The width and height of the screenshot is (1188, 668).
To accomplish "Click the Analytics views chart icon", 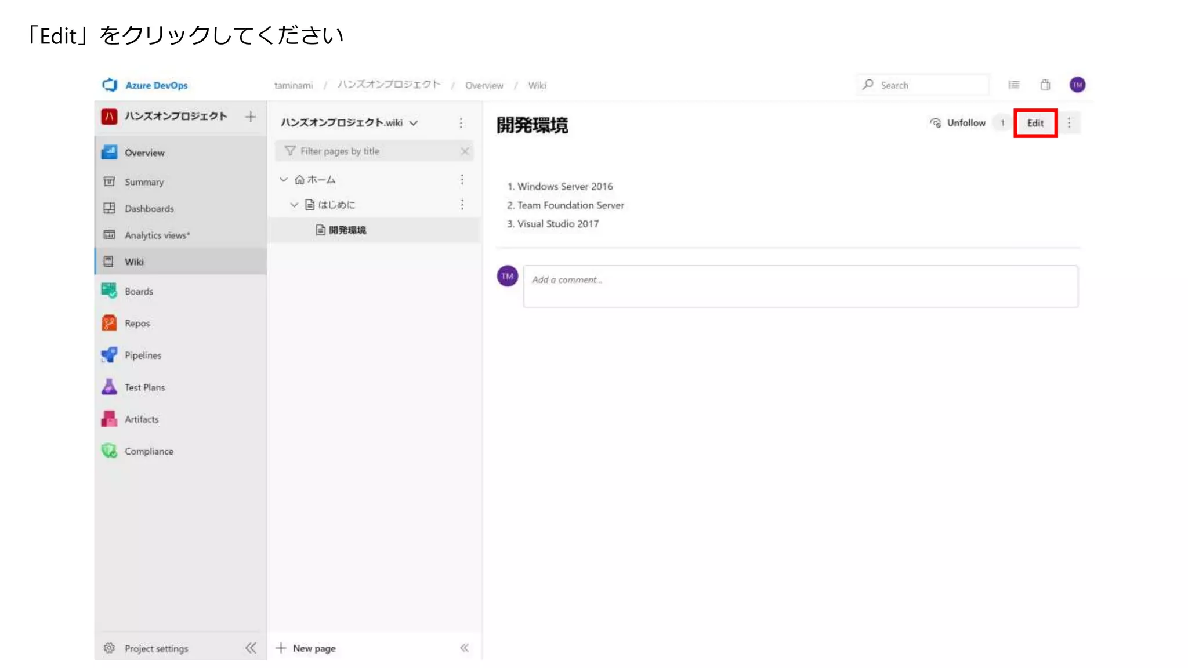I will point(109,235).
